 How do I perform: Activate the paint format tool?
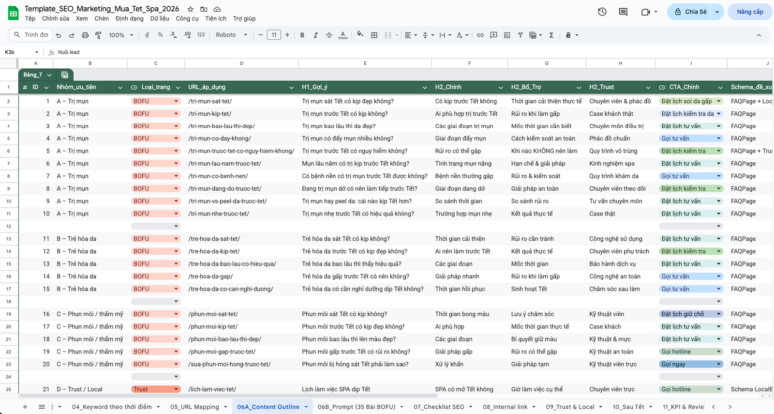(x=98, y=35)
